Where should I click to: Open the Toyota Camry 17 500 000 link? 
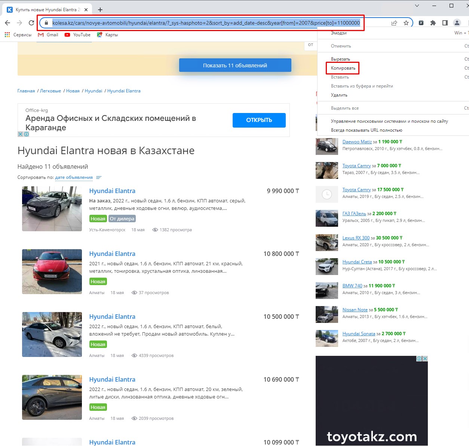(x=356, y=190)
